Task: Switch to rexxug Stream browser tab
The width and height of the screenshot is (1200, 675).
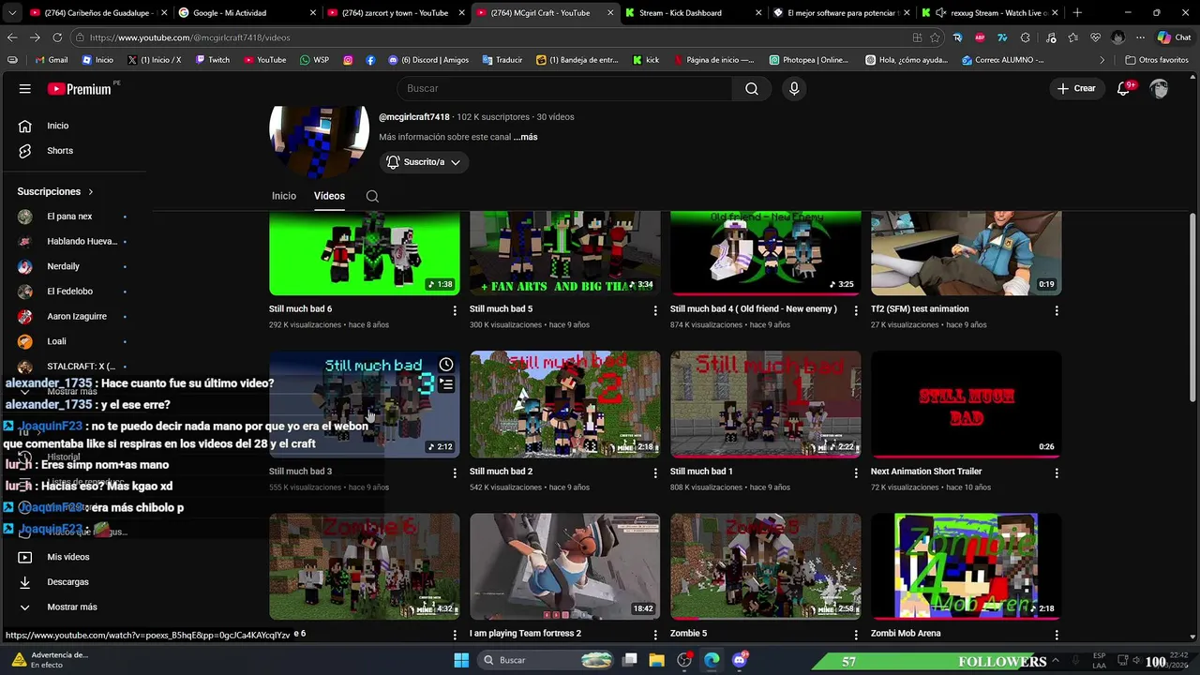Action: [989, 13]
